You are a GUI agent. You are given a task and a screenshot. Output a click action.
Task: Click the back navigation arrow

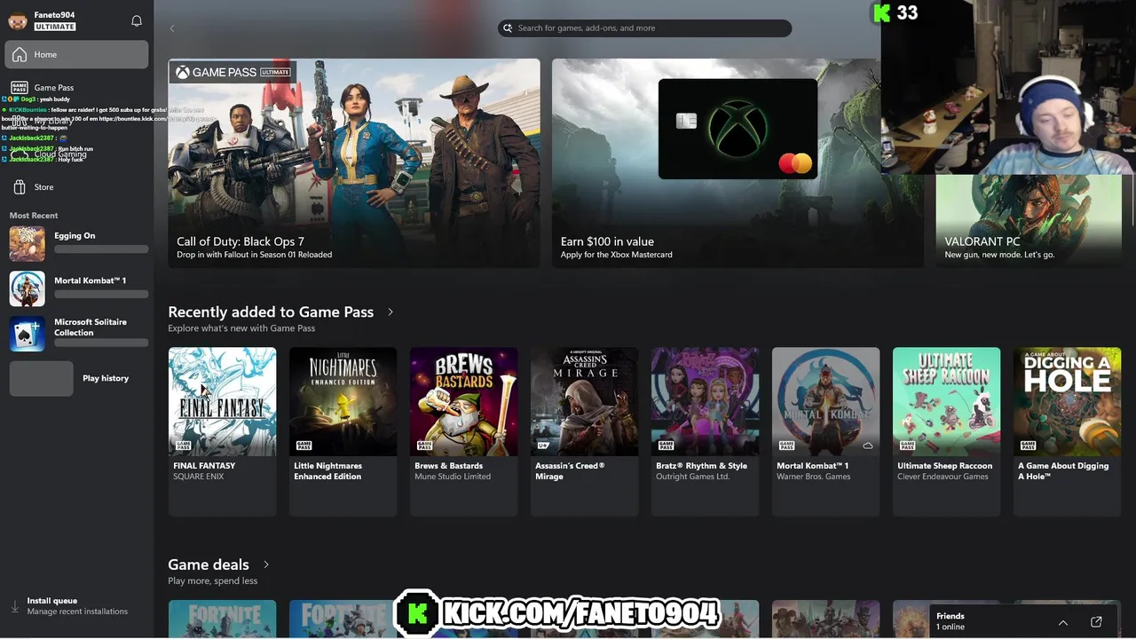(x=172, y=28)
